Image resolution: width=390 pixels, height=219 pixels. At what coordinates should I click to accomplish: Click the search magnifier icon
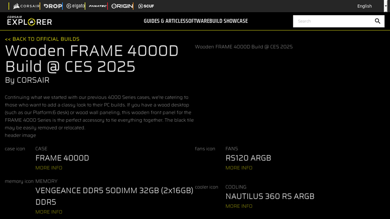[x=377, y=21]
